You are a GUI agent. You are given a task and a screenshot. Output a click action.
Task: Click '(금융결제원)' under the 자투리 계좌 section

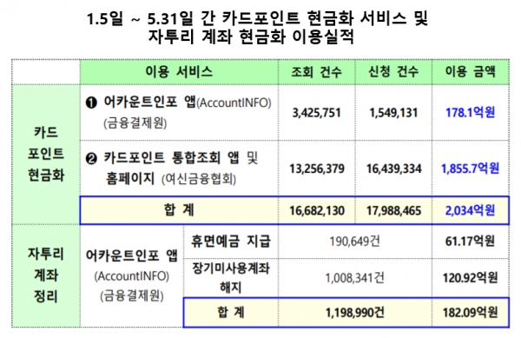pyautogui.click(x=132, y=295)
